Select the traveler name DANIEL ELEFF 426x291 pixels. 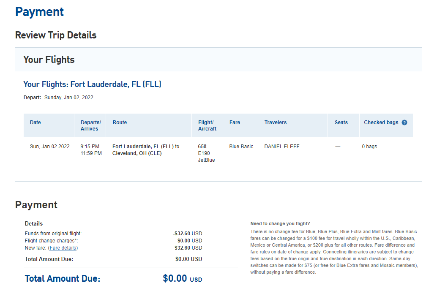[x=282, y=146]
